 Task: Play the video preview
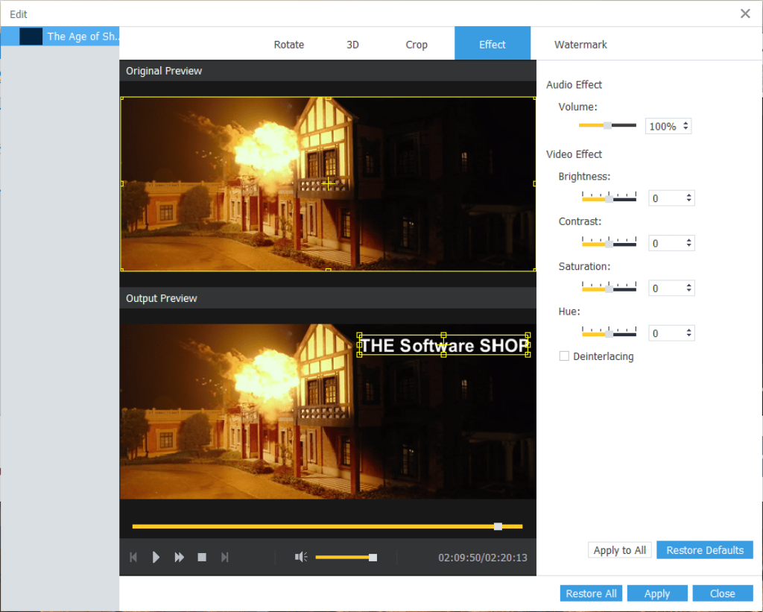(x=156, y=557)
